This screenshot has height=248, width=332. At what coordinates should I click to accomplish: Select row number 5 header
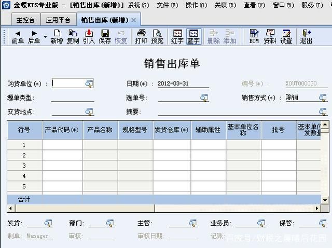pyautogui.click(x=24, y=186)
